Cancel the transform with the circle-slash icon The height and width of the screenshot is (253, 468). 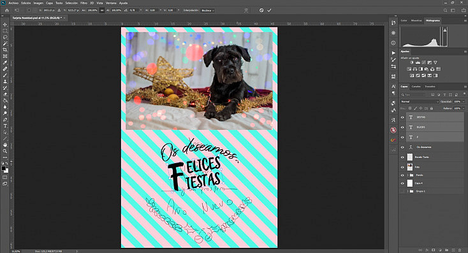click(261, 10)
